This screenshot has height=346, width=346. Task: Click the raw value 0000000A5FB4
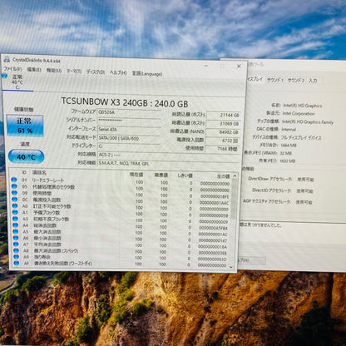(x=213, y=228)
